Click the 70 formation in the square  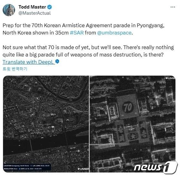click(128, 107)
